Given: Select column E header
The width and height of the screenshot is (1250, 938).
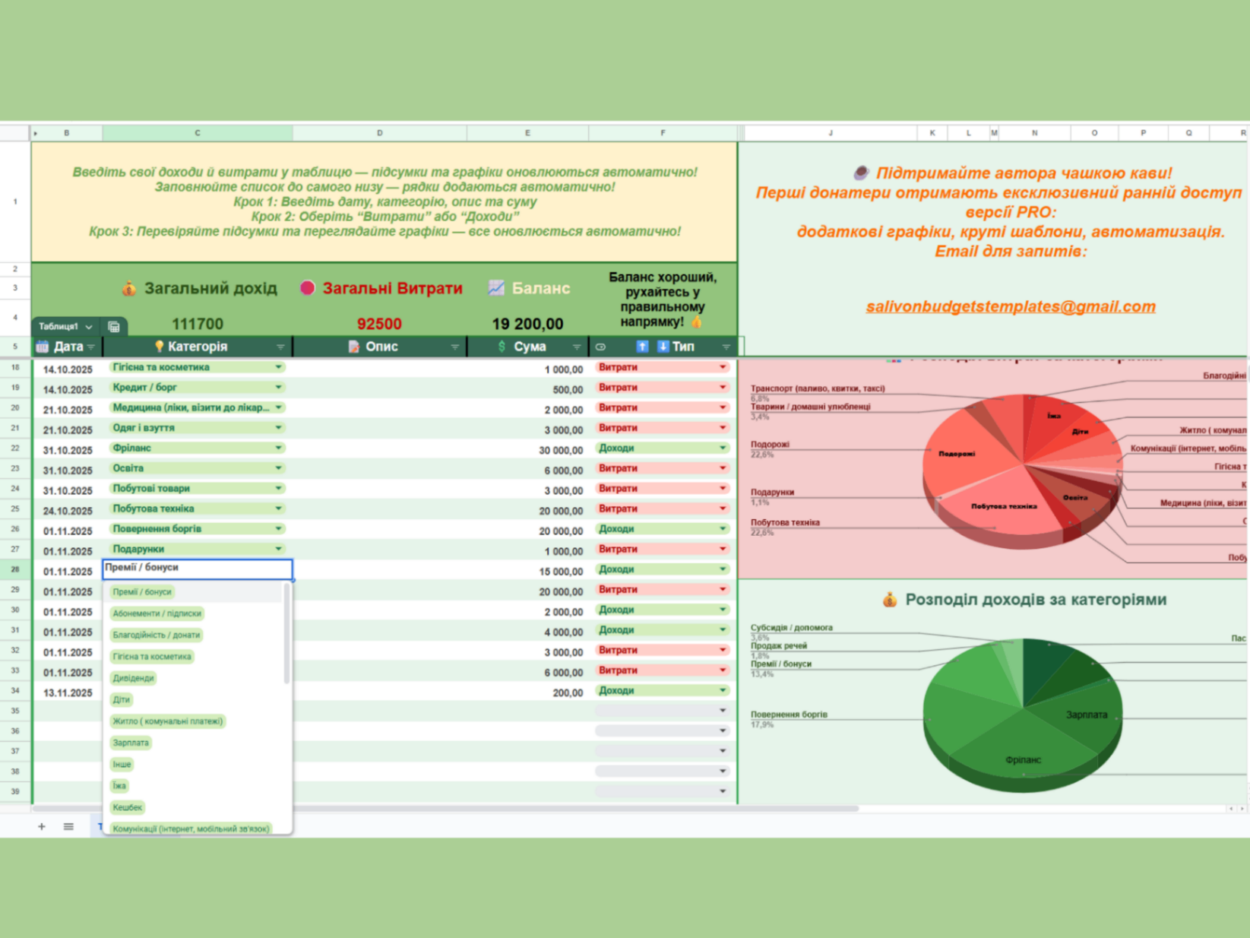Looking at the screenshot, I should pyautogui.click(x=527, y=133).
